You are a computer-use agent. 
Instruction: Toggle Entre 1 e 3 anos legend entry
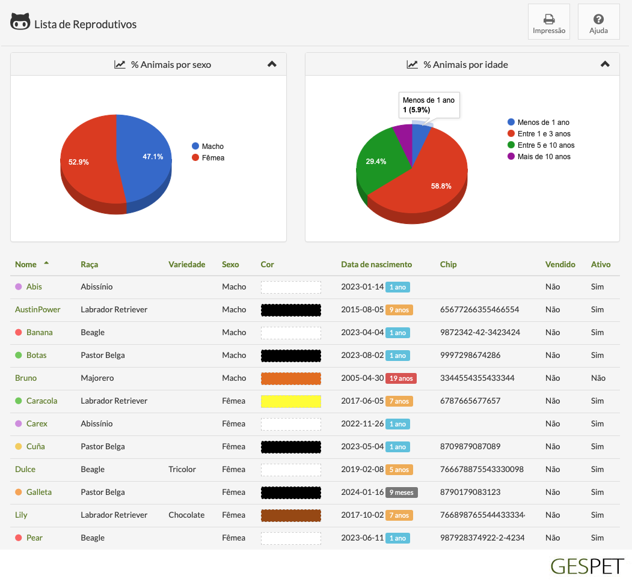point(539,134)
